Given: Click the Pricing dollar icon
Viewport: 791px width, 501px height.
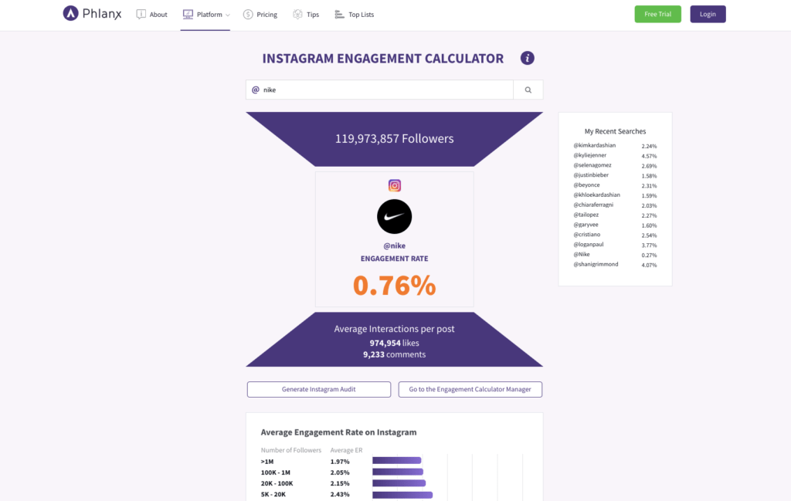Looking at the screenshot, I should [x=248, y=14].
